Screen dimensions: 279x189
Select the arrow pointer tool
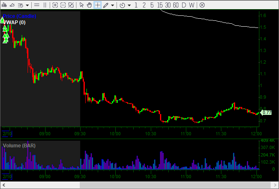[81, 5]
